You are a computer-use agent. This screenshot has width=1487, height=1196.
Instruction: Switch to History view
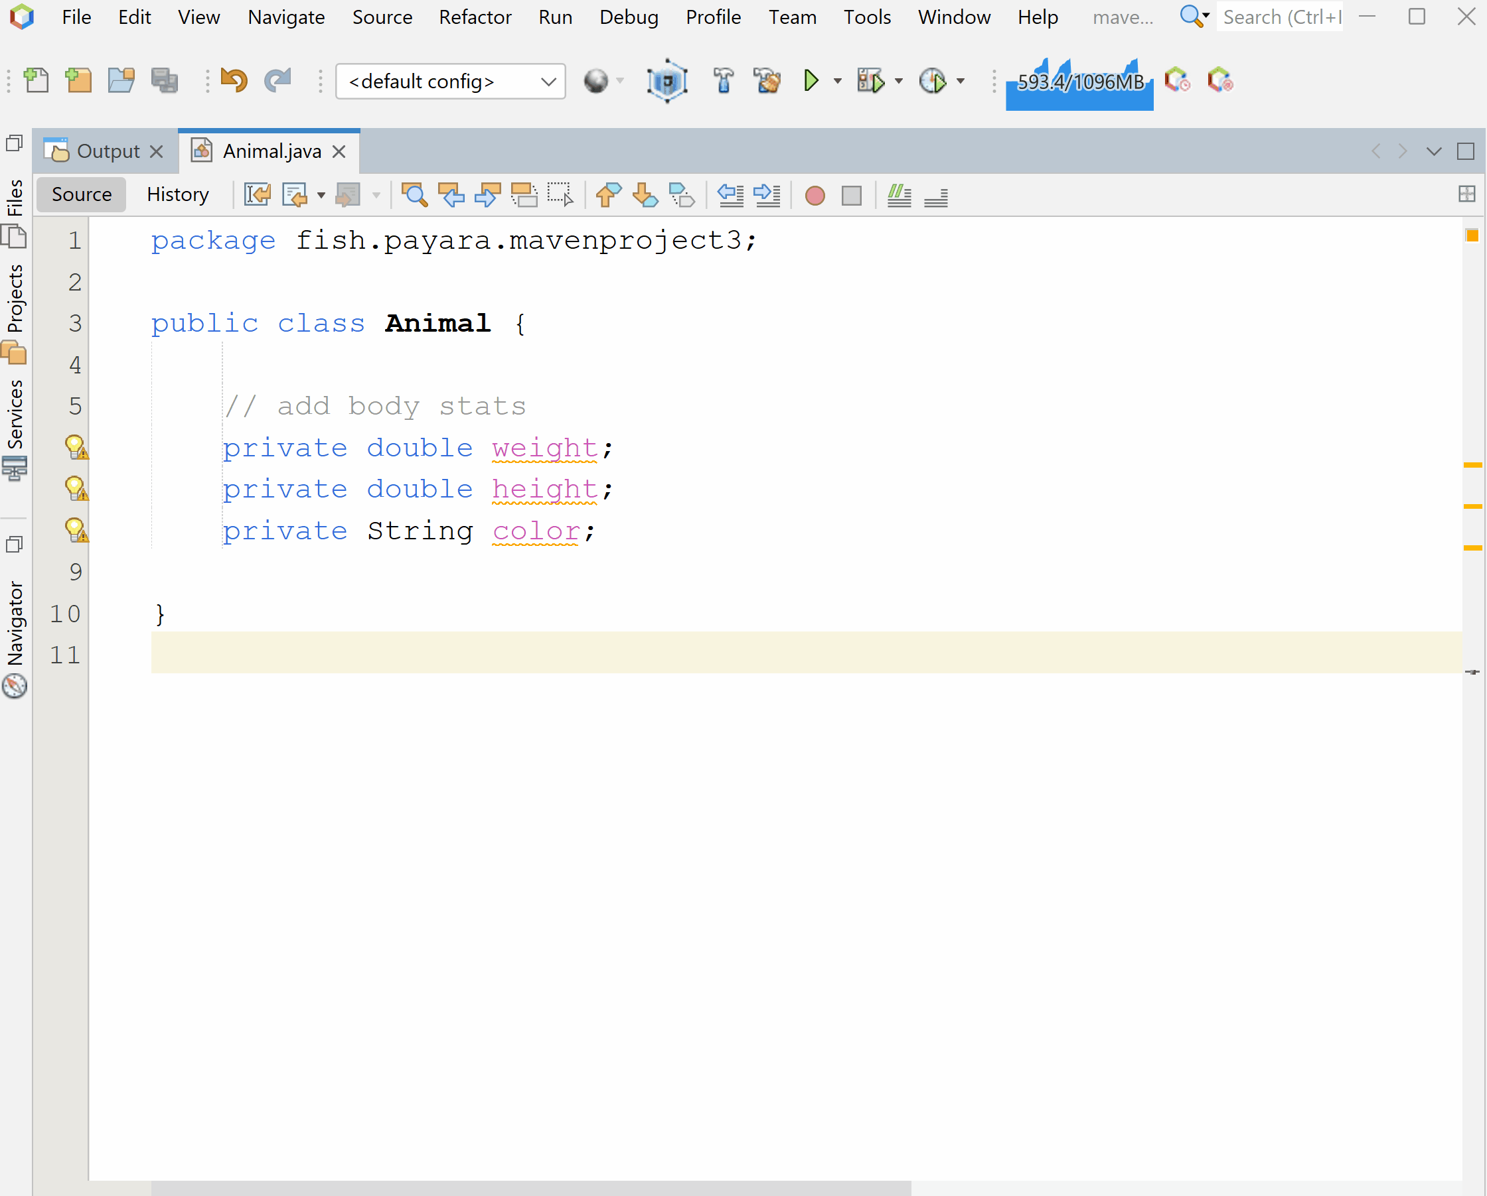[x=177, y=195]
